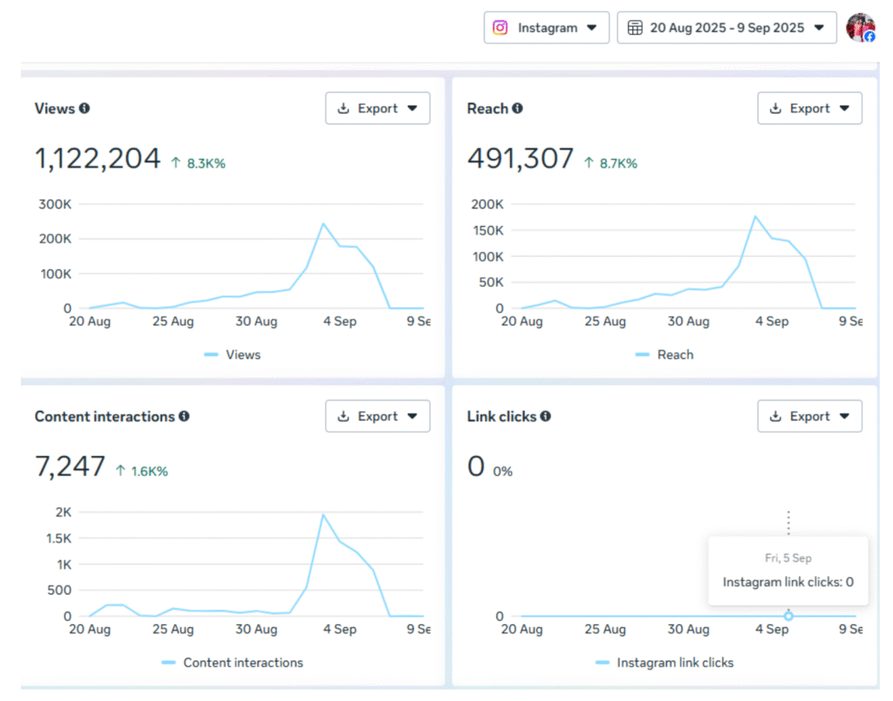Open the 20 Aug - 9 Sep date range dropdown

click(x=726, y=27)
